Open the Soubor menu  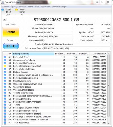pyautogui.click(x=6, y=7)
